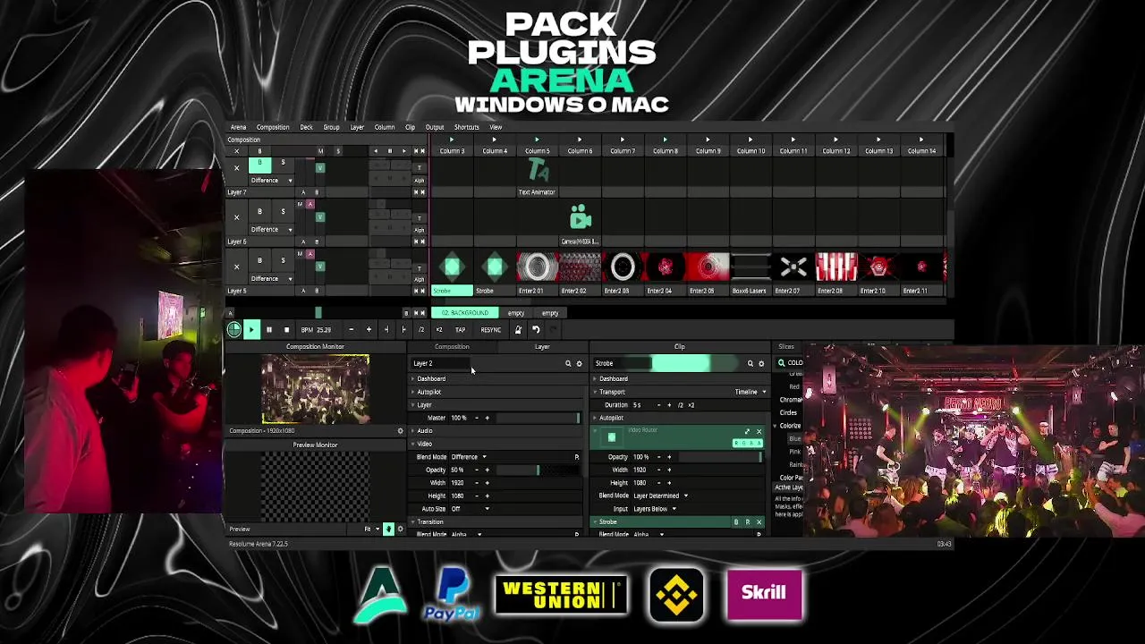Click the Video Router Opacity slider
Viewport: 1145px width, 644px height.
[720, 457]
